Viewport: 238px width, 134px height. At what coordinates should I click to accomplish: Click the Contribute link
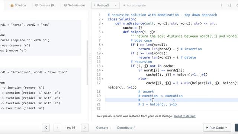pyautogui.click(x=126, y=128)
